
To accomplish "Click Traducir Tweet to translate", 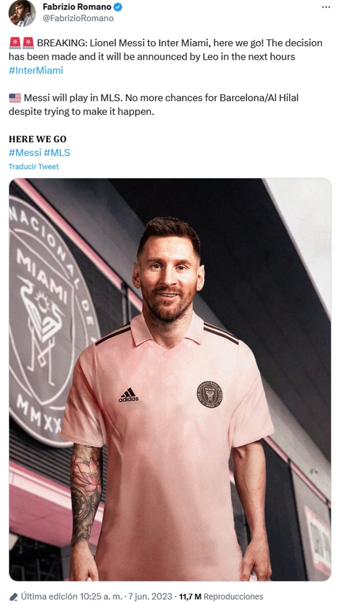I will 33,167.
